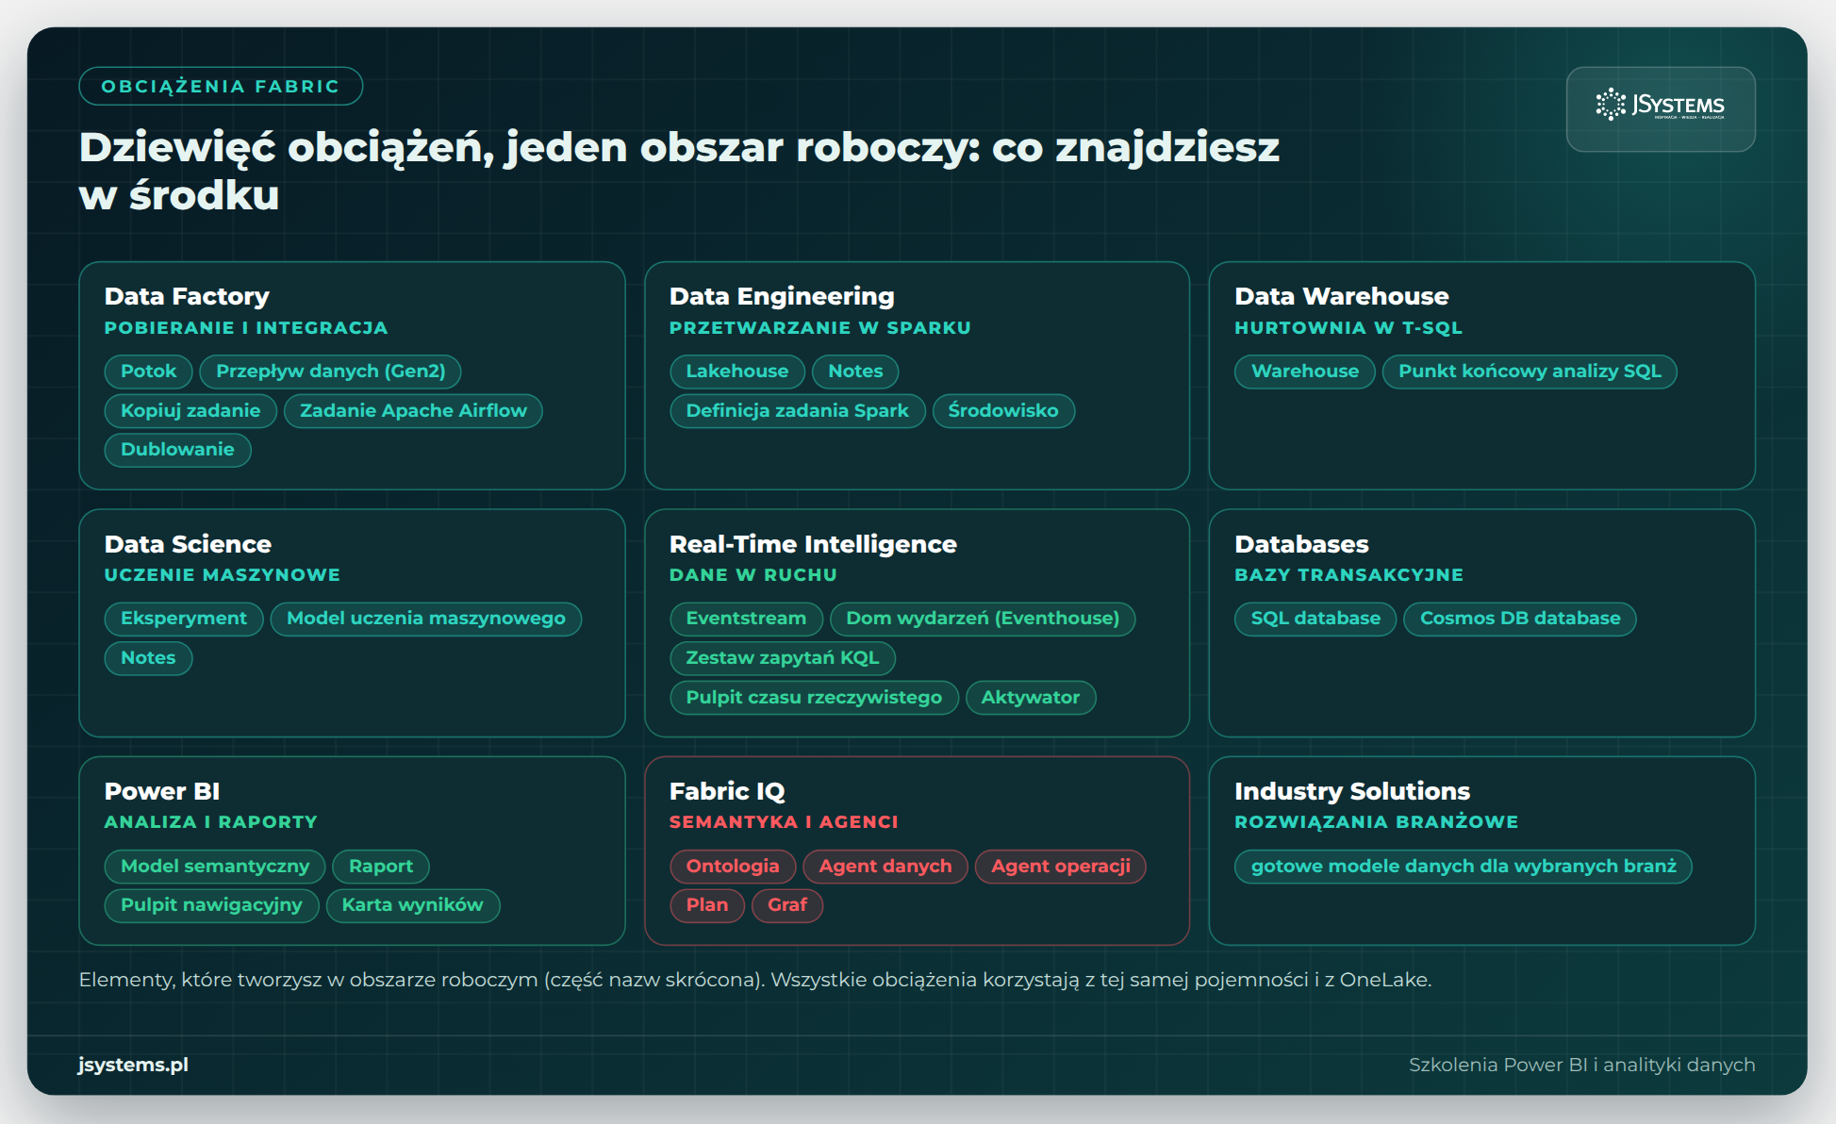Click the Graf chip
This screenshot has width=1836, height=1124.
pos(787,905)
